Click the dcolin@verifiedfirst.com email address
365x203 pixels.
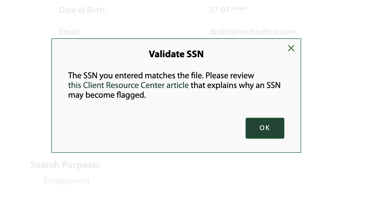(253, 32)
